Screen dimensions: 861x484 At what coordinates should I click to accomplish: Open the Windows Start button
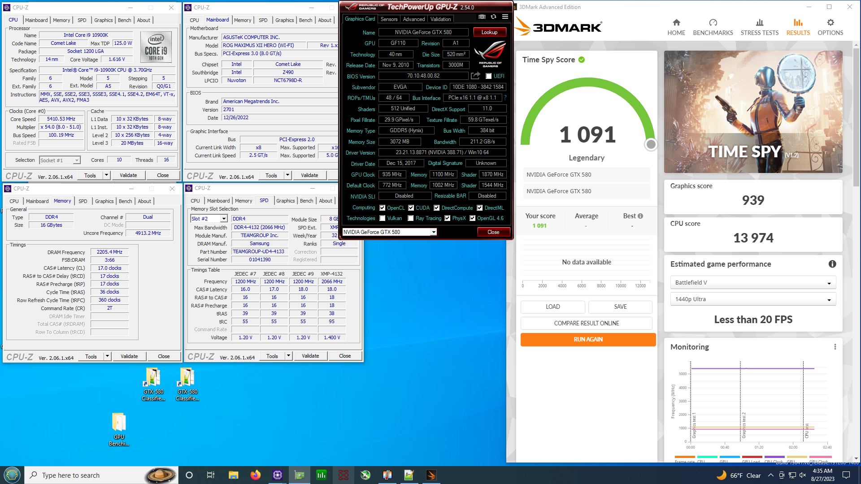12,475
